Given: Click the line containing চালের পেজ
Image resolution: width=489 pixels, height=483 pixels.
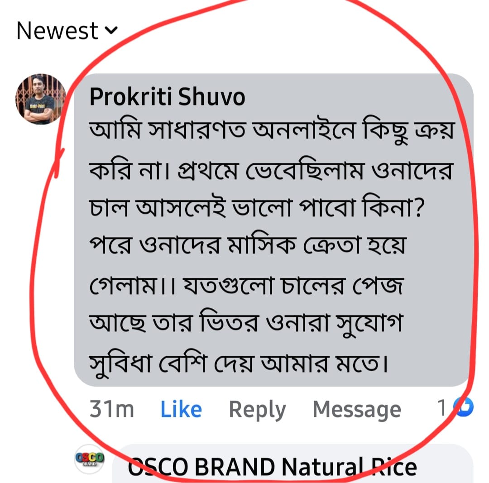Looking at the screenshot, I should 247,285.
